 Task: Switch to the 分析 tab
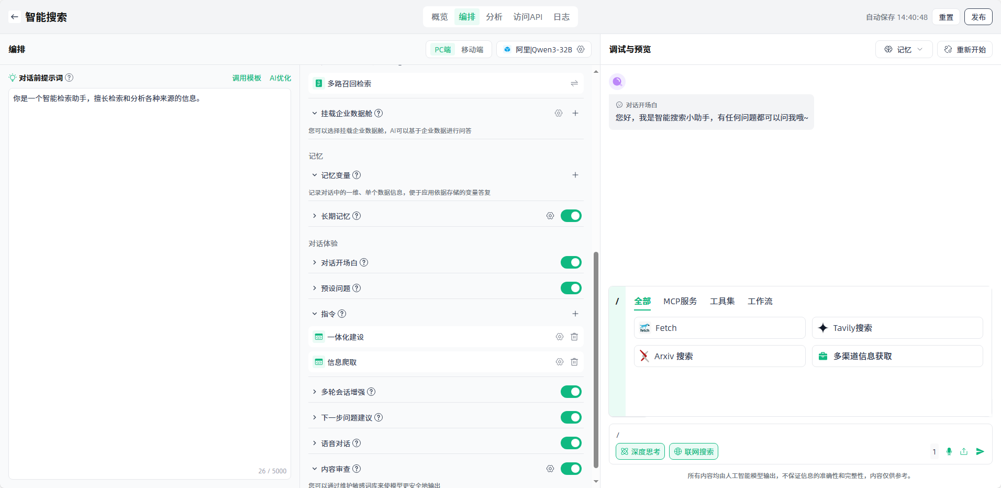point(494,17)
